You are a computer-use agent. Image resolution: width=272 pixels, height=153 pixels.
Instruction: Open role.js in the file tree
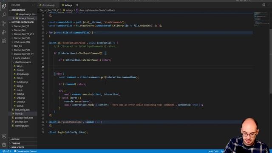click(20, 90)
